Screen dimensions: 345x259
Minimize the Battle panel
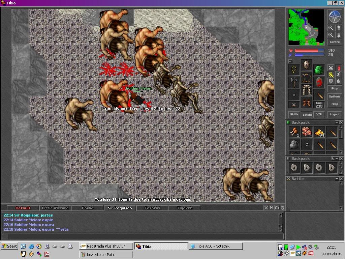pos(337,179)
